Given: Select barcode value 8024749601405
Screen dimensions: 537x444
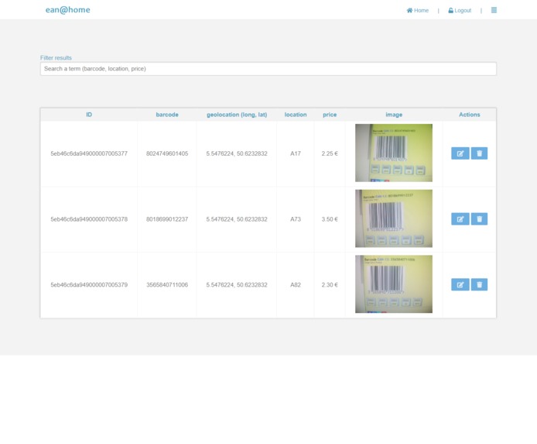Looking at the screenshot, I should (167, 153).
